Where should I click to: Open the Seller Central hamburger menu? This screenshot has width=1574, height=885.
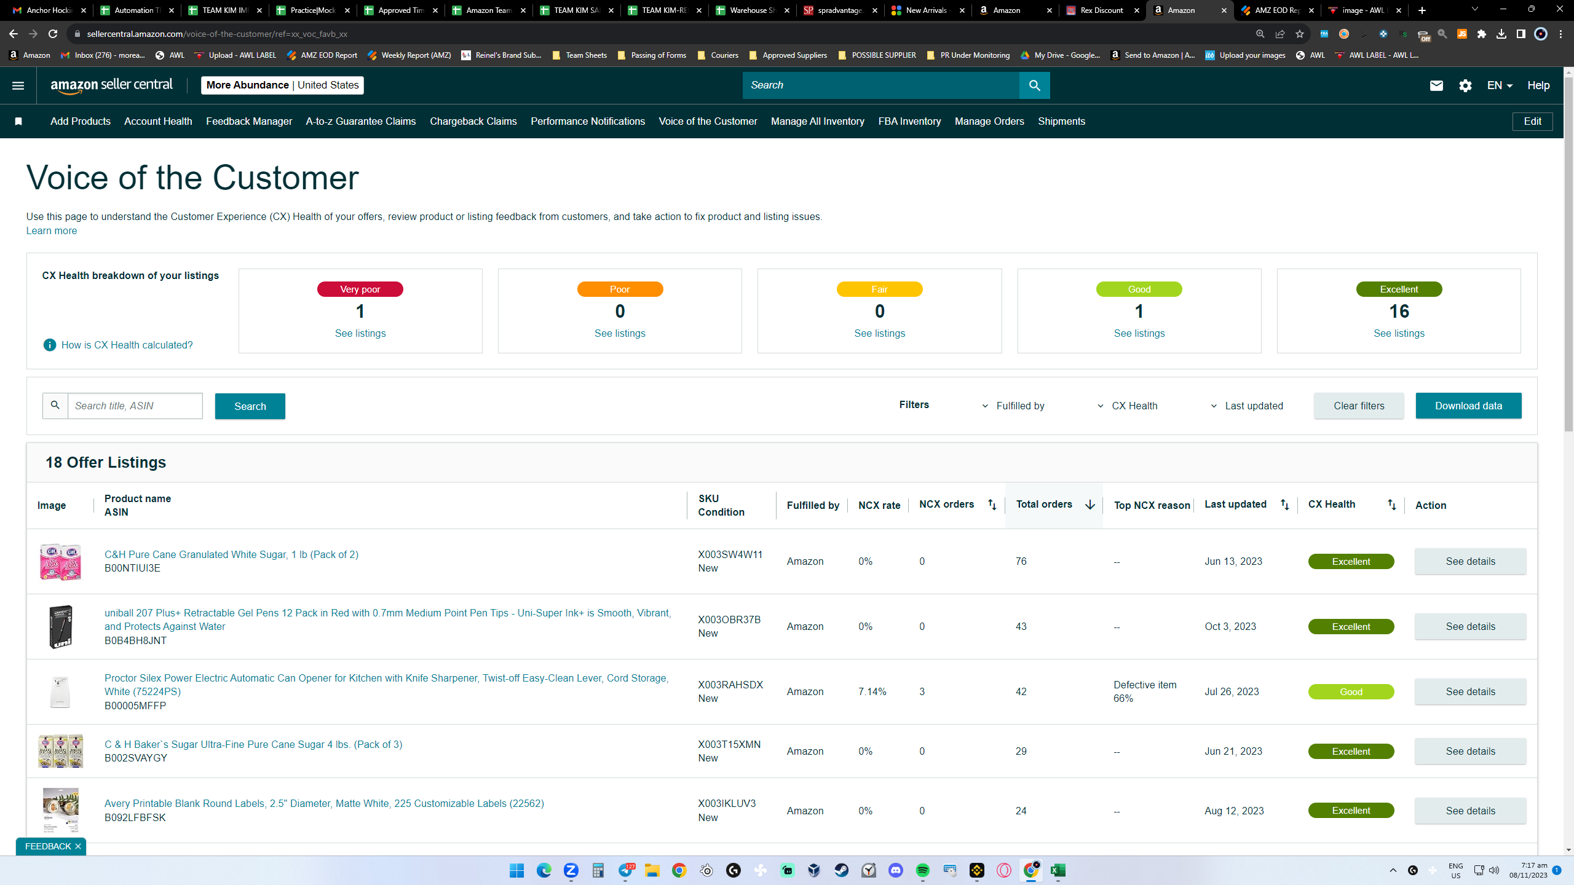point(18,85)
